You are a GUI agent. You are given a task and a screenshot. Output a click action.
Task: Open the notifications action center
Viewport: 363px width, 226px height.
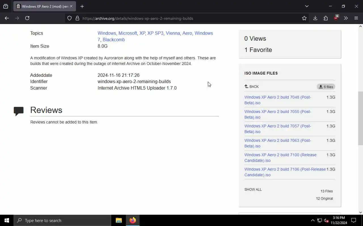tap(354, 220)
